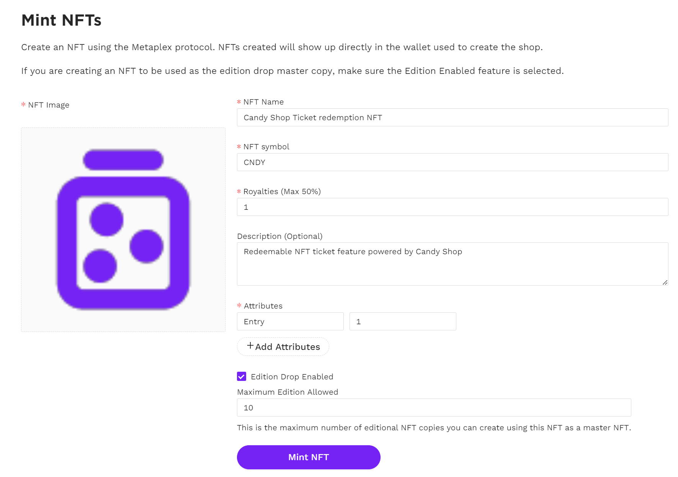Select the Royalties percentage input field
678x477 pixels.
click(452, 207)
